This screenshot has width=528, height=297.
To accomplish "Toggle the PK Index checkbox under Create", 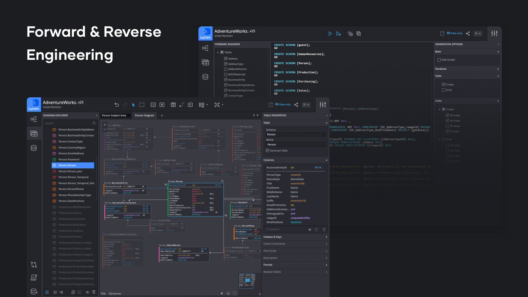I will click(448, 115).
